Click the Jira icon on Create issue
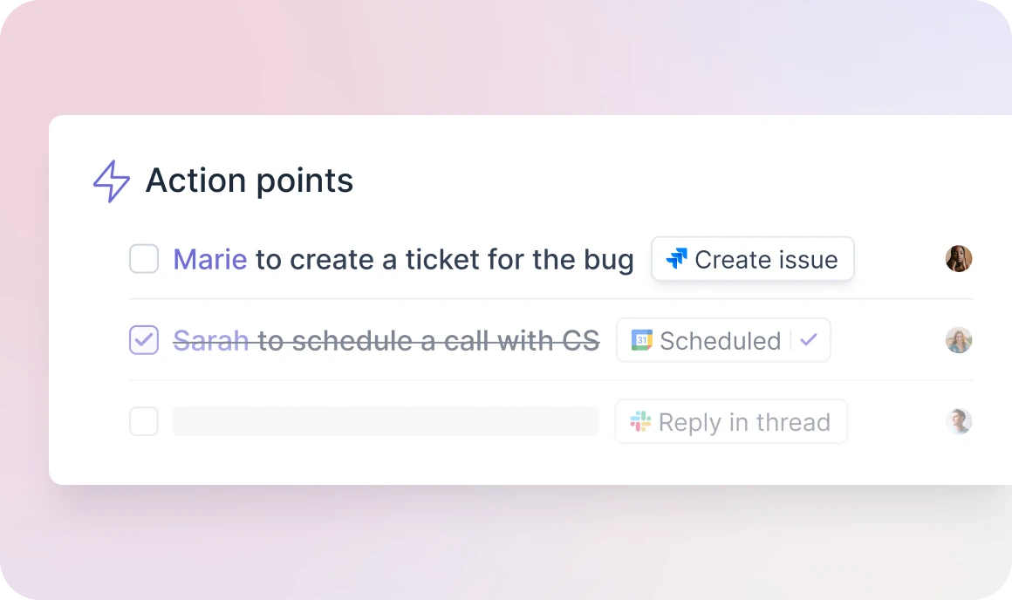The height and width of the screenshot is (600, 1012). pos(677,258)
